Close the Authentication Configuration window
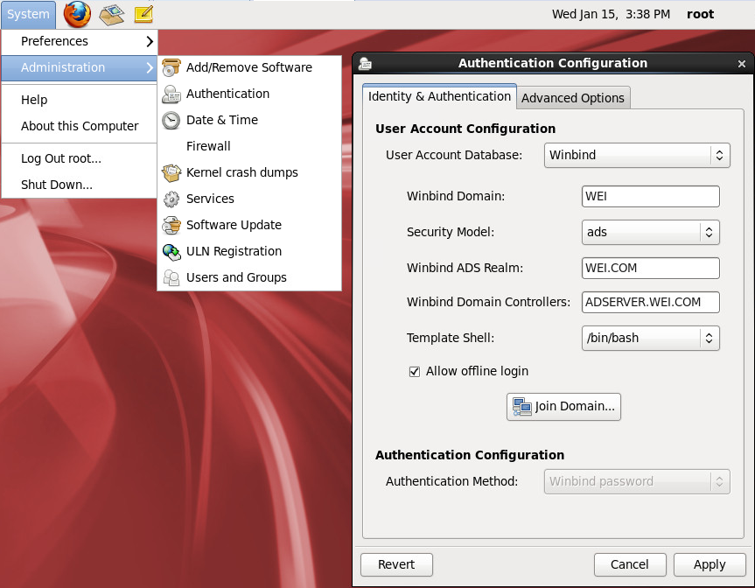This screenshot has width=755, height=588. click(742, 64)
